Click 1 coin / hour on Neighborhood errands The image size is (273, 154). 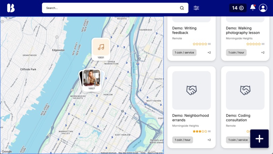(183, 140)
